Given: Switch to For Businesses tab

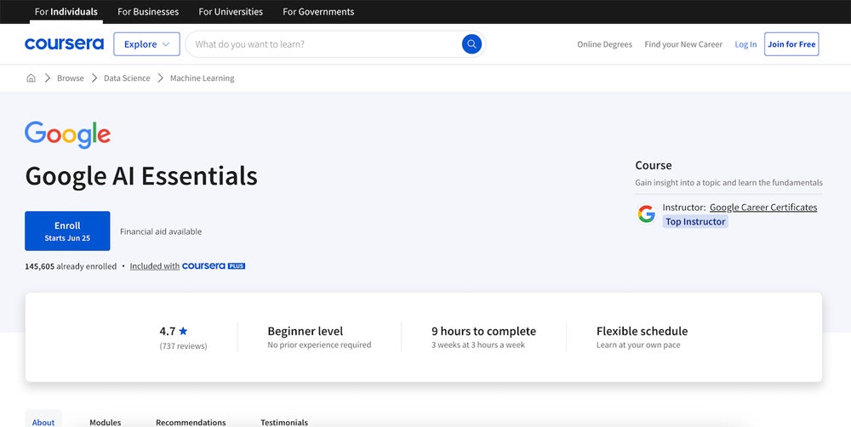Looking at the screenshot, I should (x=148, y=11).
